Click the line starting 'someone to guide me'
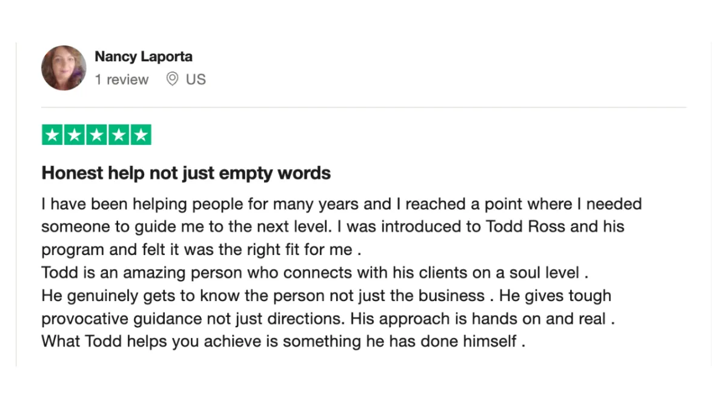The width and height of the screenshot is (727, 409). (x=333, y=227)
